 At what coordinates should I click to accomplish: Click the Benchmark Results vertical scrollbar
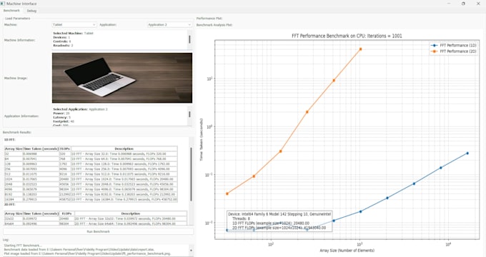click(x=192, y=174)
